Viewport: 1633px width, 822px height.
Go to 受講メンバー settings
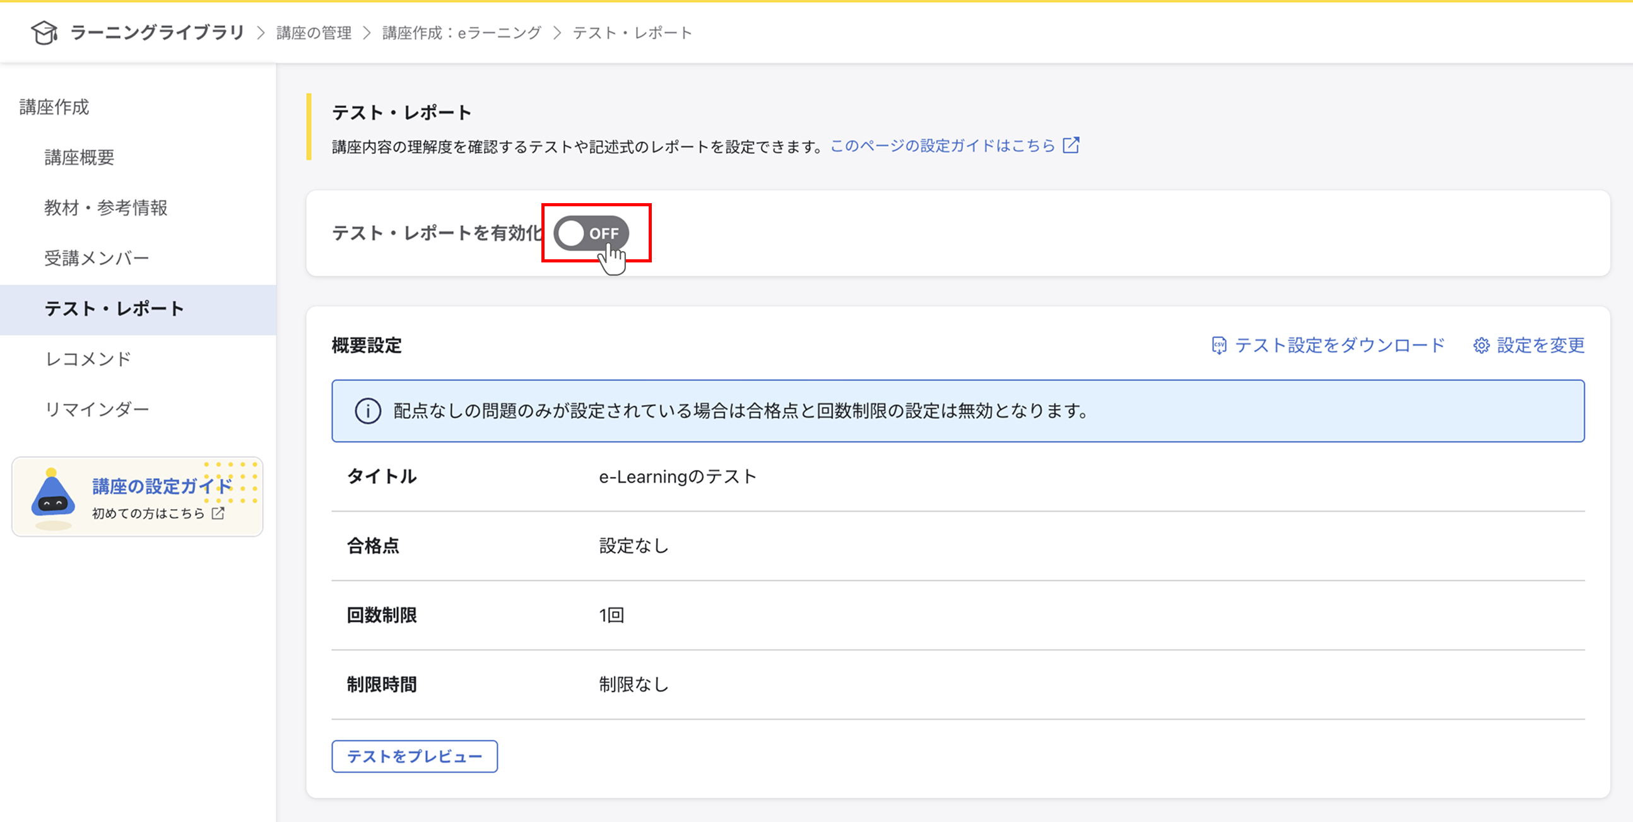click(x=97, y=258)
